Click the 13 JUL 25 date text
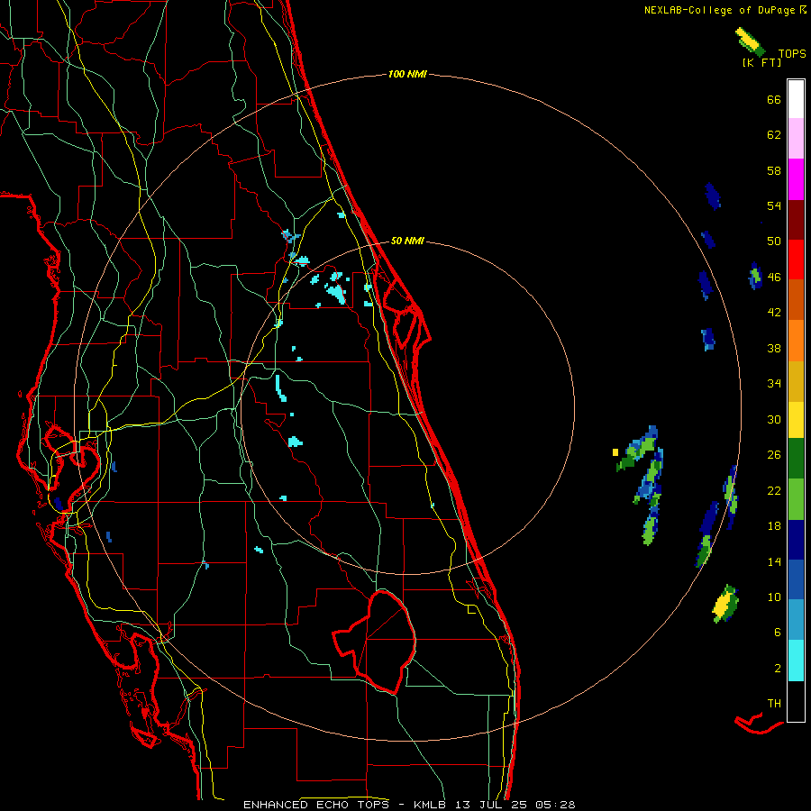The image size is (811, 811). coord(491,805)
